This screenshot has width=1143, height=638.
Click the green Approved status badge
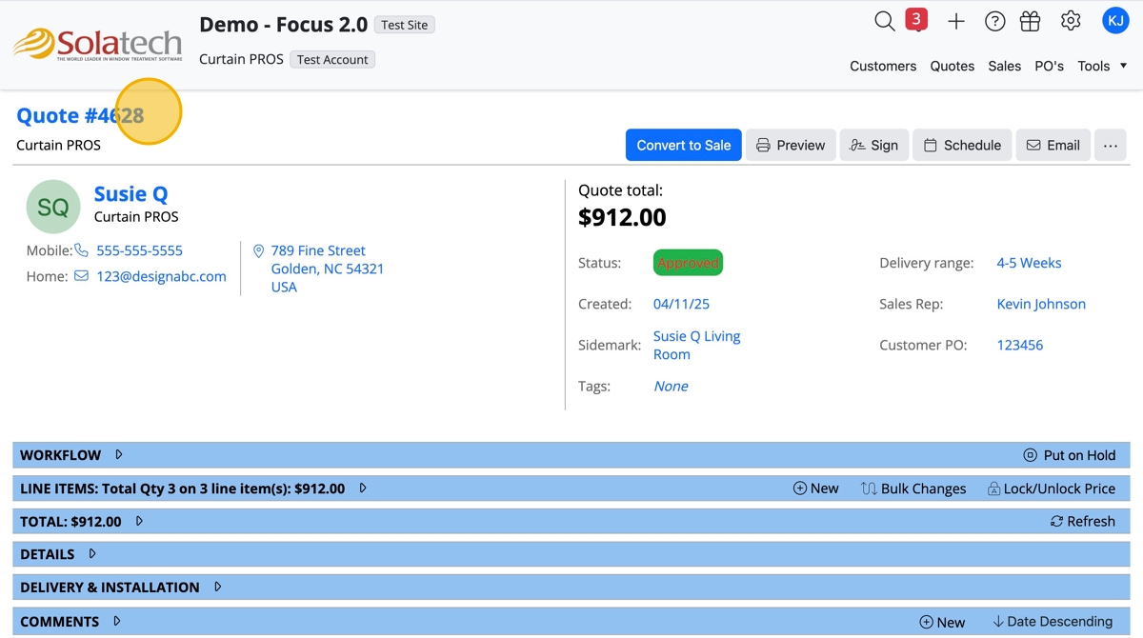(688, 263)
